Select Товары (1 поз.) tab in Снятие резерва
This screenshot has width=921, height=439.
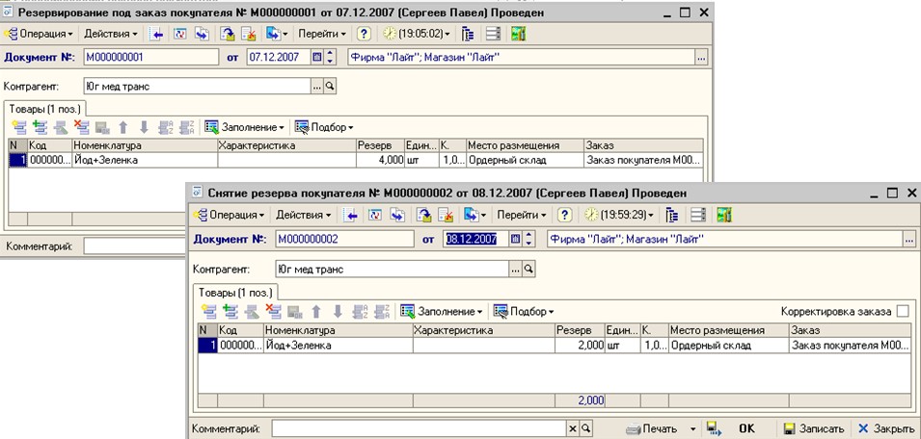pyautogui.click(x=235, y=292)
